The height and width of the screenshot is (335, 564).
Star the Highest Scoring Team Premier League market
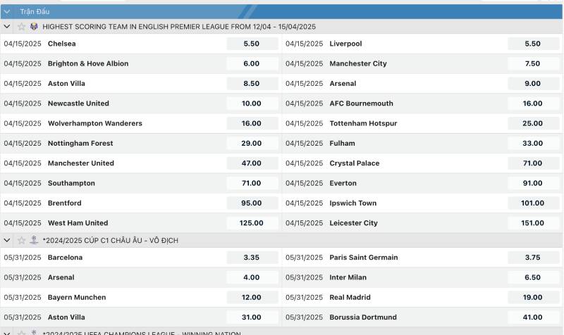[22, 27]
